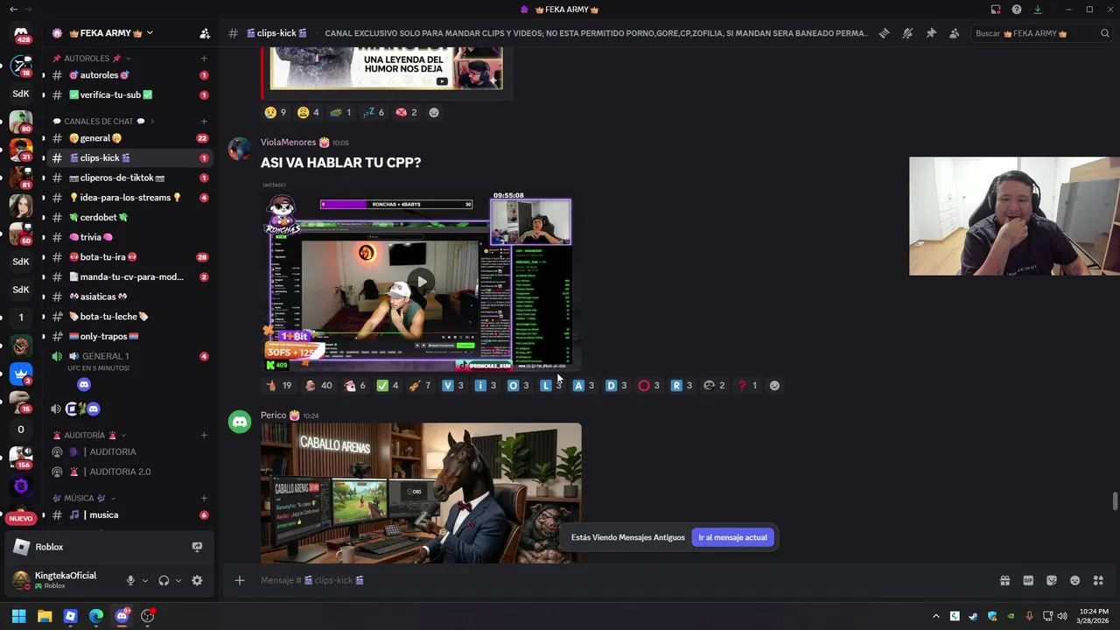Open the manda-tu-cv-para-mod channel
The height and width of the screenshot is (630, 1120).
click(129, 276)
